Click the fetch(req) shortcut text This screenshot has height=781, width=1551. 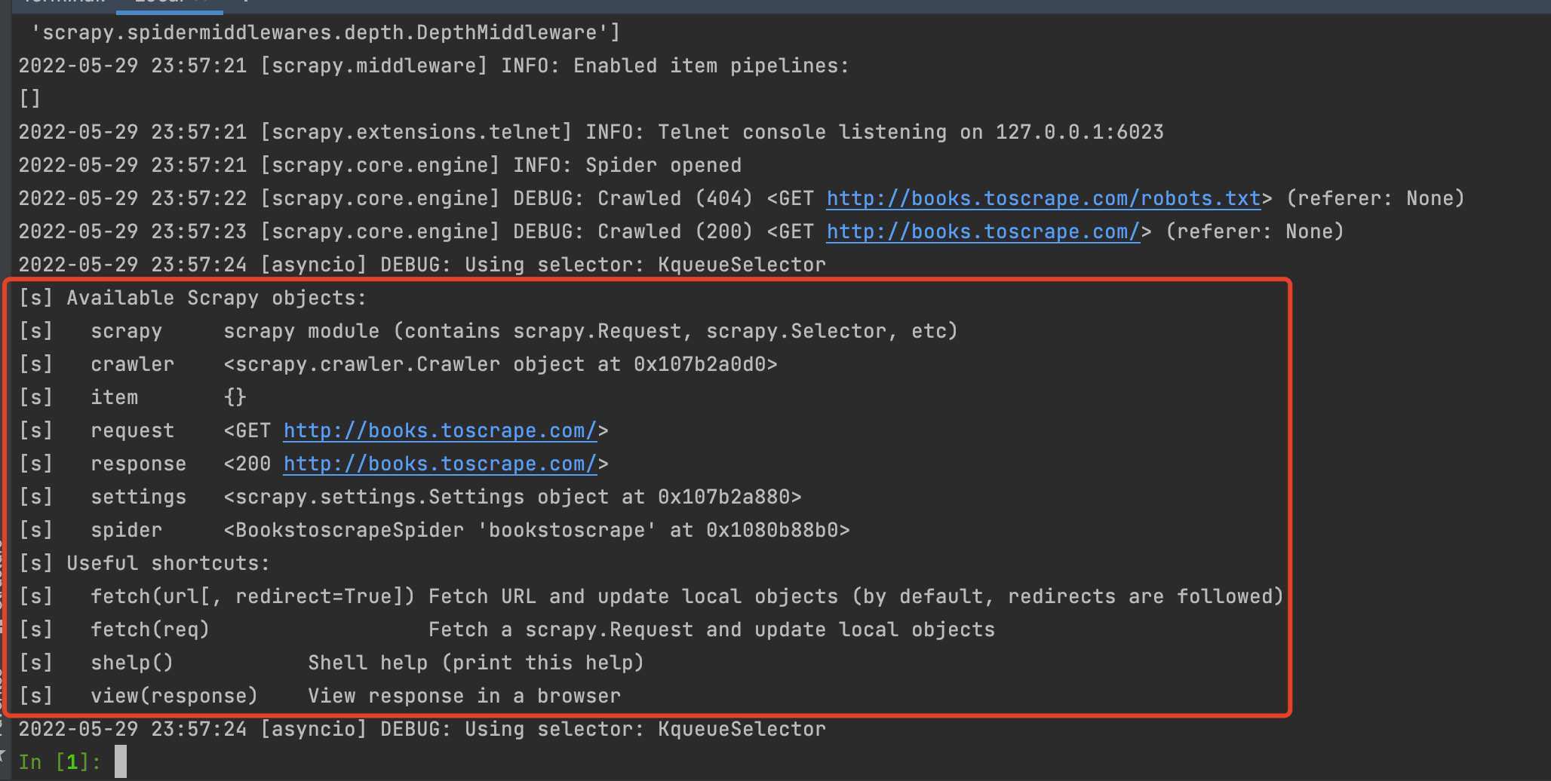coord(149,629)
